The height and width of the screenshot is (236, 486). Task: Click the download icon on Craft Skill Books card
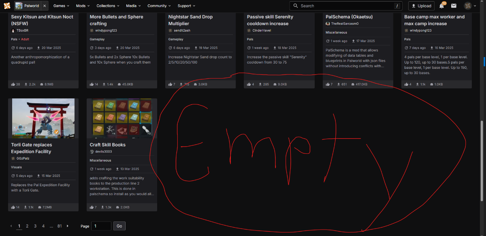tap(102, 207)
